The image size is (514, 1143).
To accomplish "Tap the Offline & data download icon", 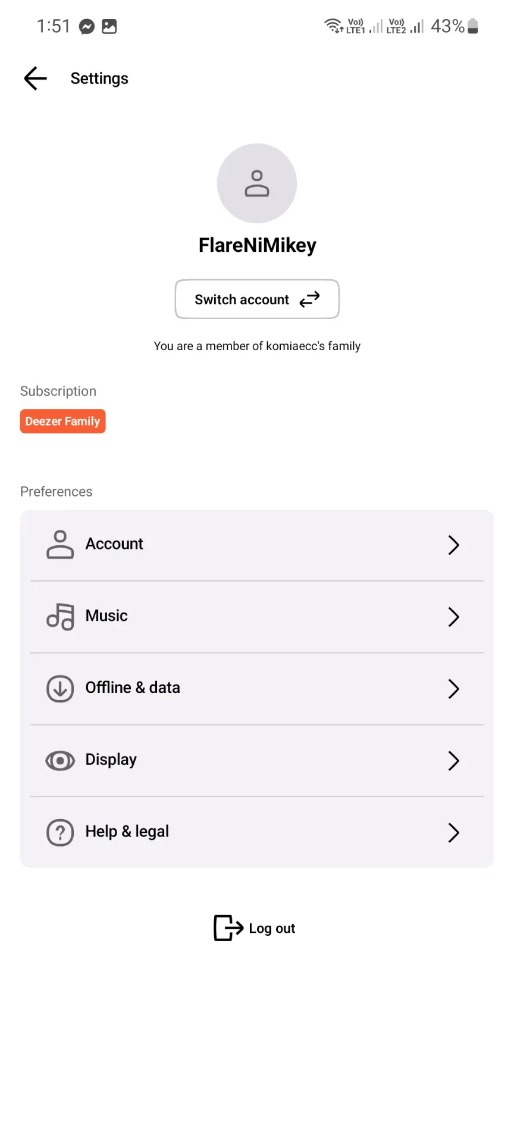I will (60, 689).
